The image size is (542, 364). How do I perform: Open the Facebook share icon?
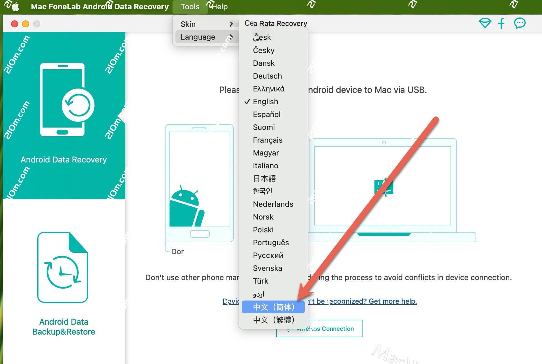(501, 23)
